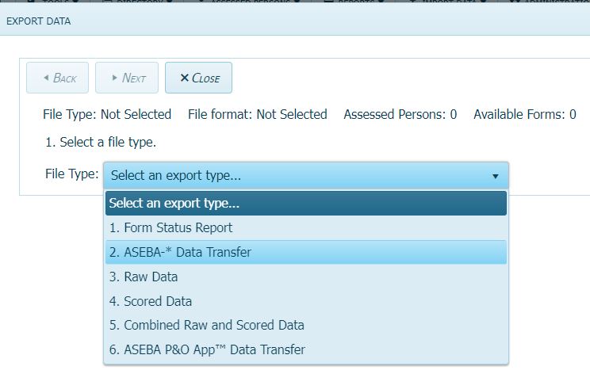The width and height of the screenshot is (590, 374).
Task: Choose '5. Combined Raw and Scored Data'
Action: pyautogui.click(x=306, y=326)
